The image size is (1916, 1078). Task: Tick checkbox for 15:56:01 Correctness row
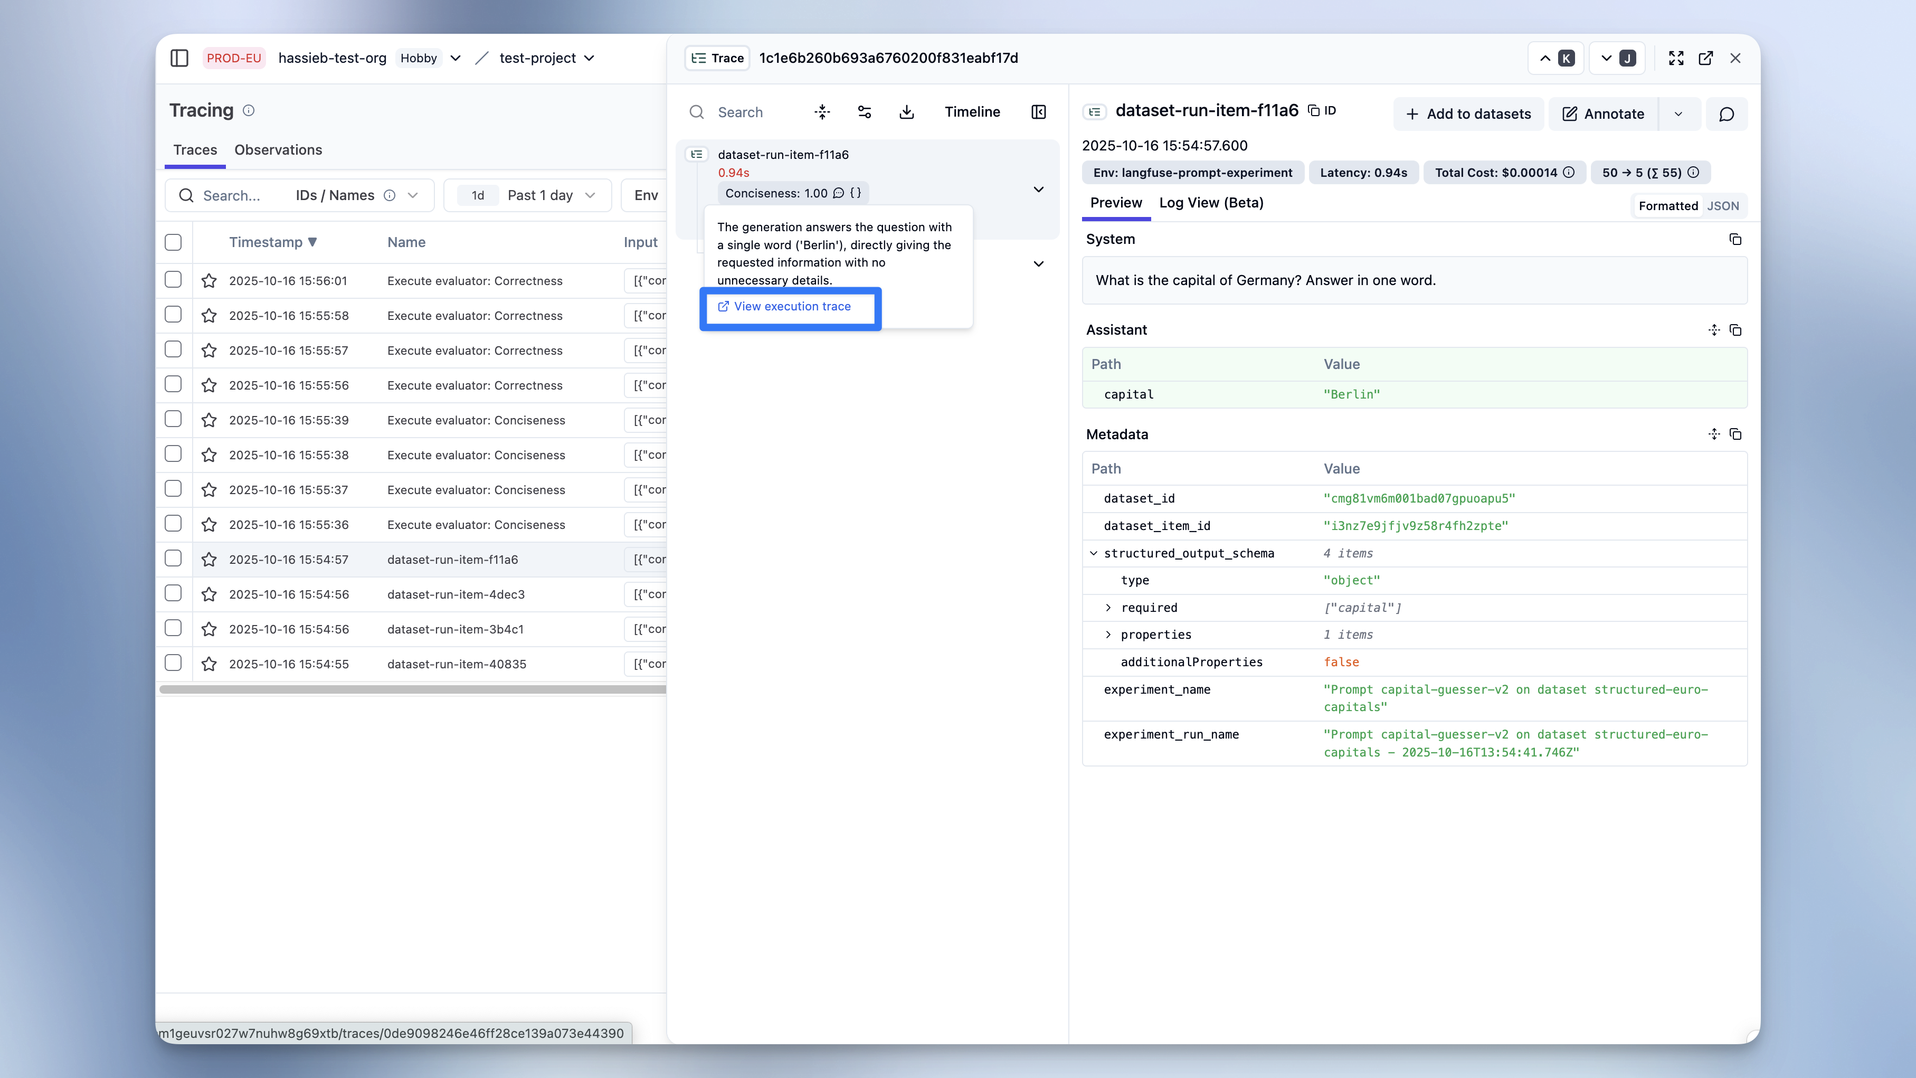tap(173, 280)
